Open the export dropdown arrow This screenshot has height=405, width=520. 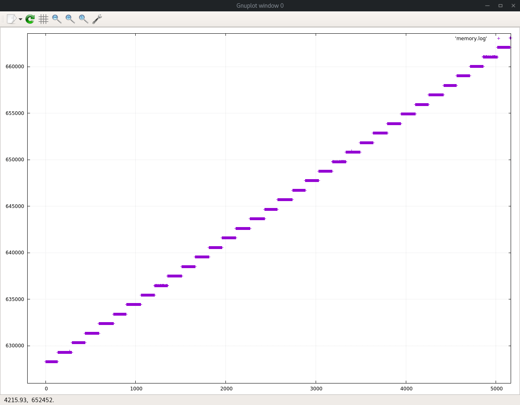click(x=20, y=19)
